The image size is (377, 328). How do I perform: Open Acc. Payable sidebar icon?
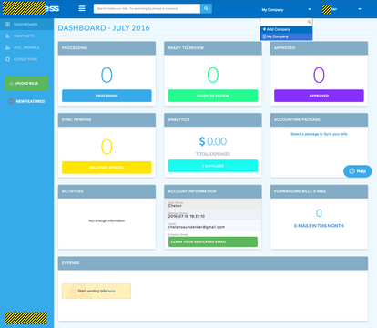pyautogui.click(x=7, y=47)
